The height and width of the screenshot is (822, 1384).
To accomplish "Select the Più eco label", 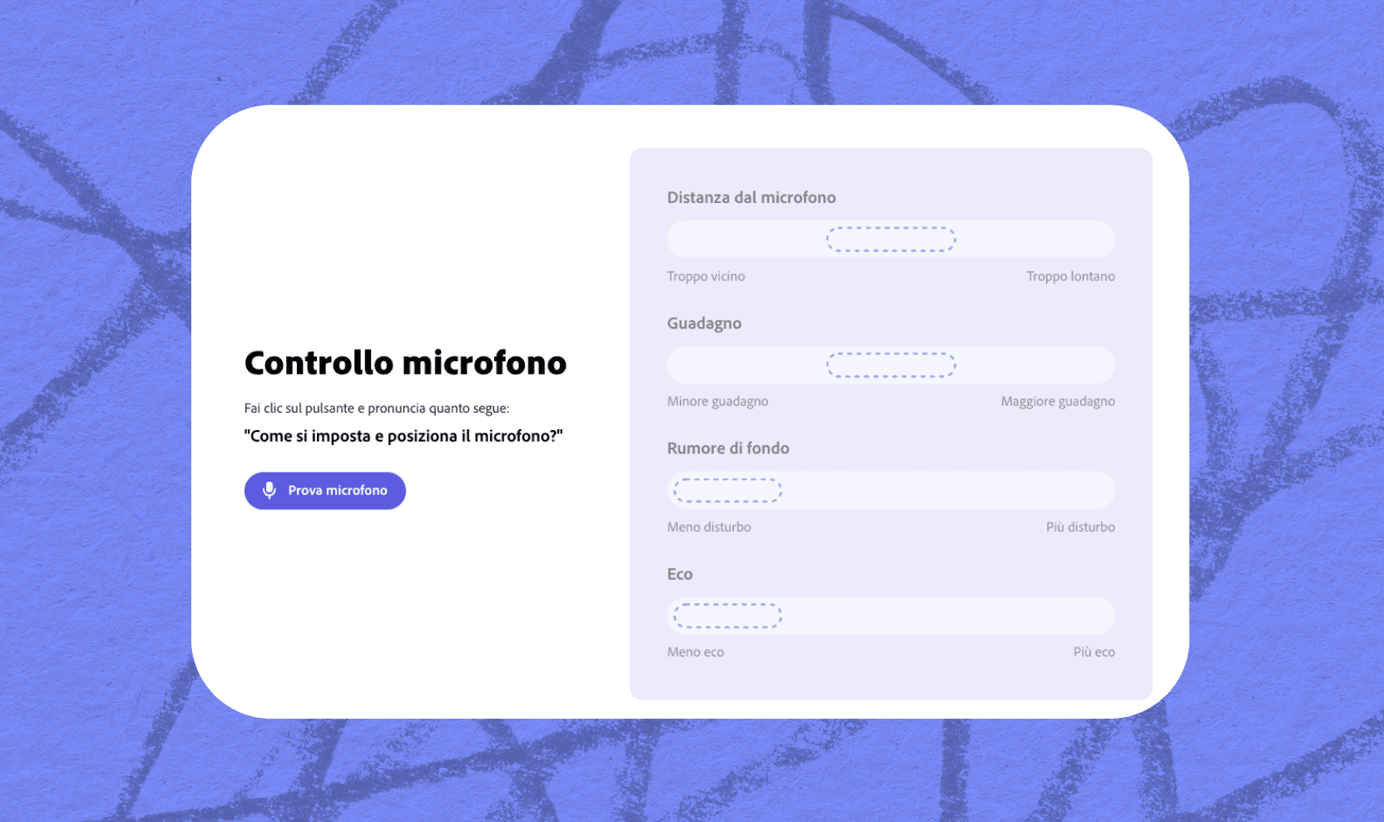I will pyautogui.click(x=1094, y=651).
